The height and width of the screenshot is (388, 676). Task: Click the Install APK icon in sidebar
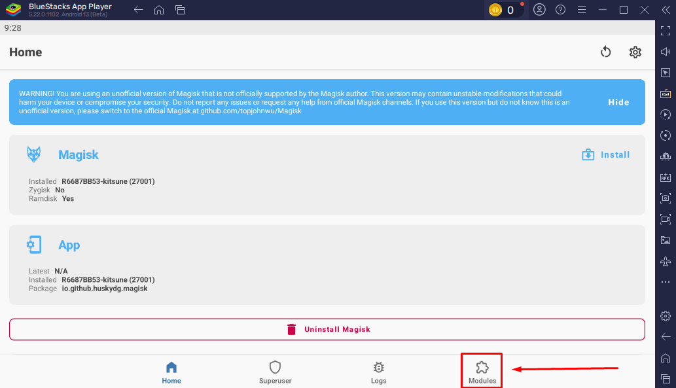666,177
